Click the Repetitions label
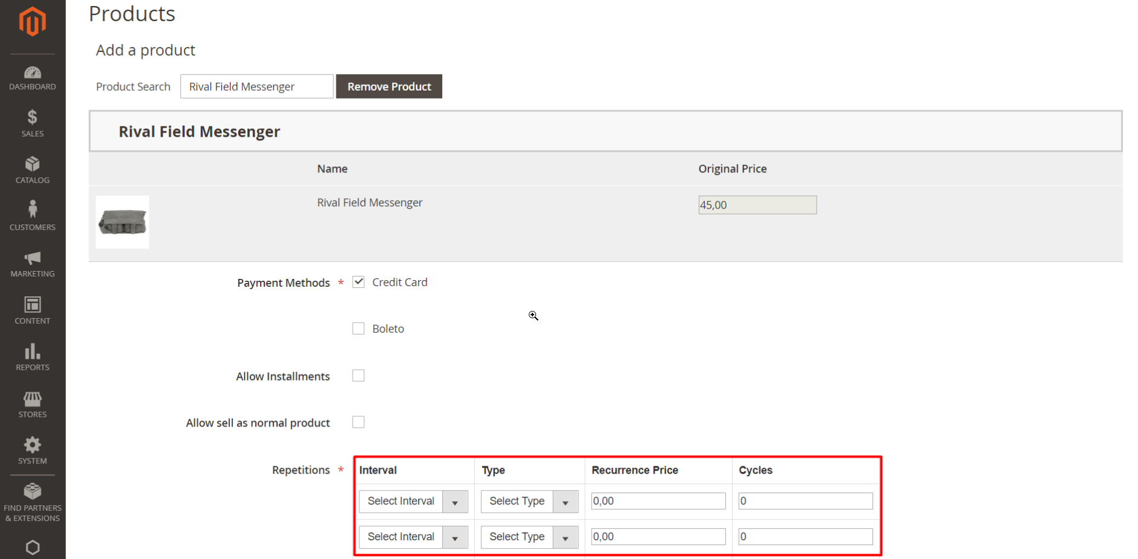The width and height of the screenshot is (1138, 559). coord(301,470)
